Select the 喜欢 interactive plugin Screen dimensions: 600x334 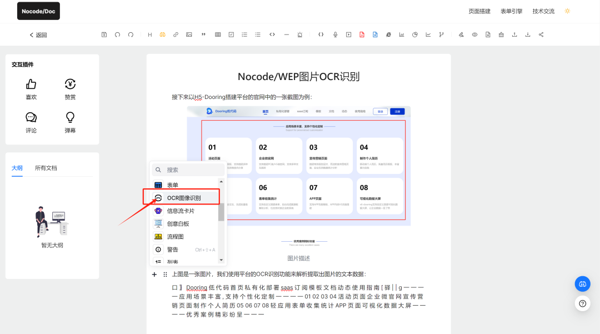coord(31,88)
